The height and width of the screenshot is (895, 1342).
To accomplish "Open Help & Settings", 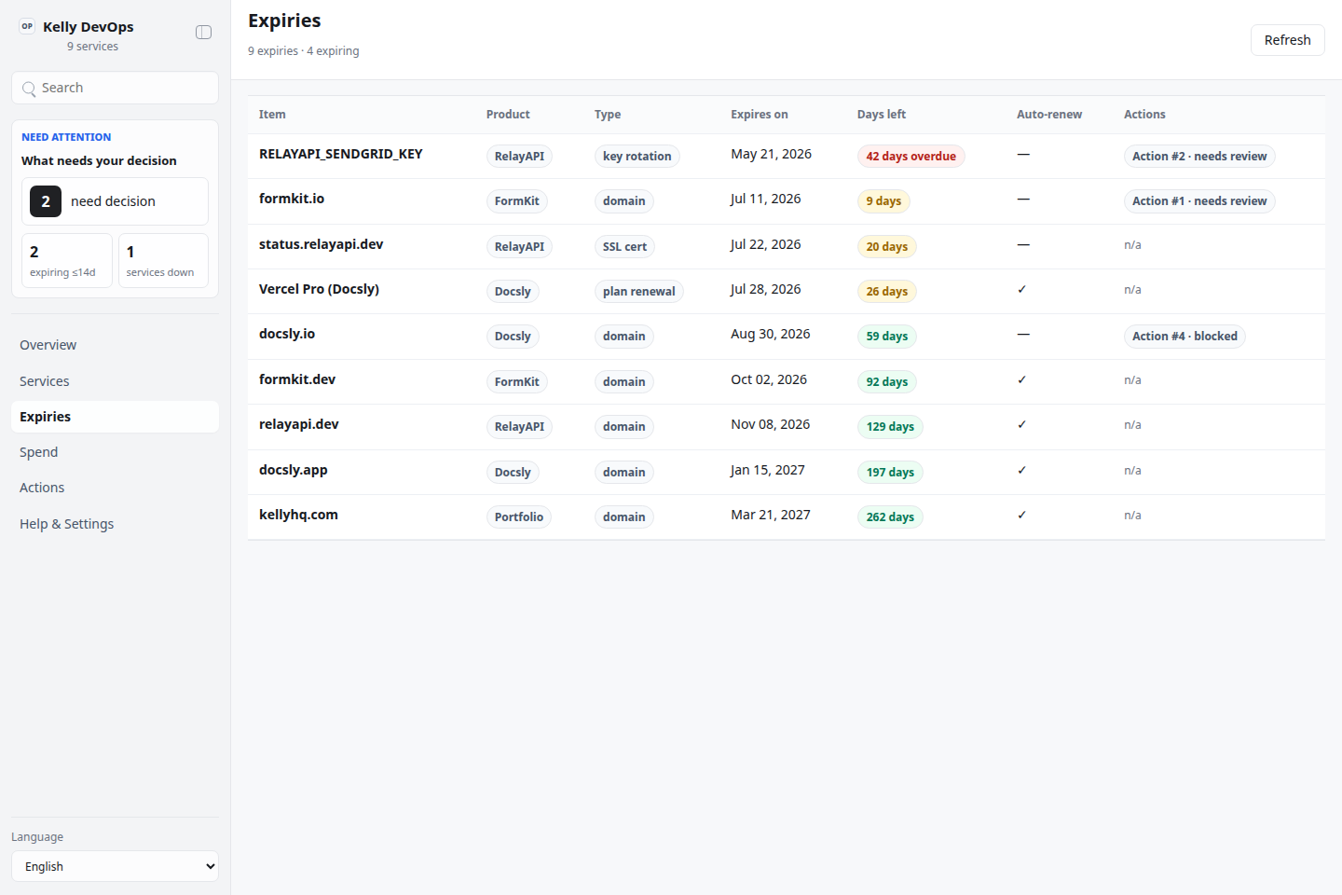I will [x=115, y=524].
